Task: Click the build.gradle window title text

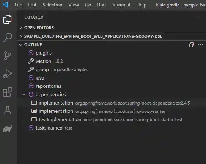Action: 181,5
